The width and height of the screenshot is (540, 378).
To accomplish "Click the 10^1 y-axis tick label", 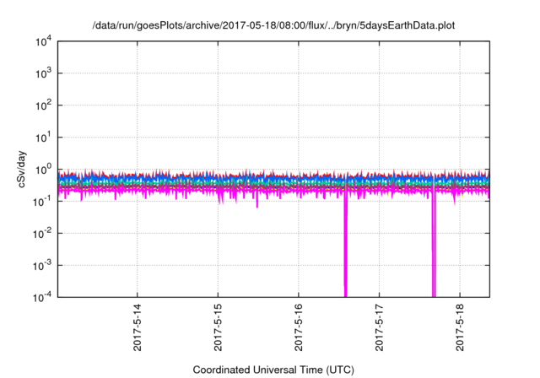I will point(43,138).
